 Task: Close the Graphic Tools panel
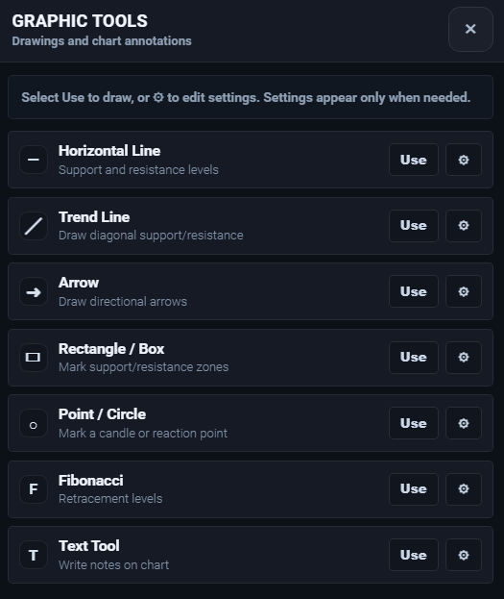coord(470,29)
